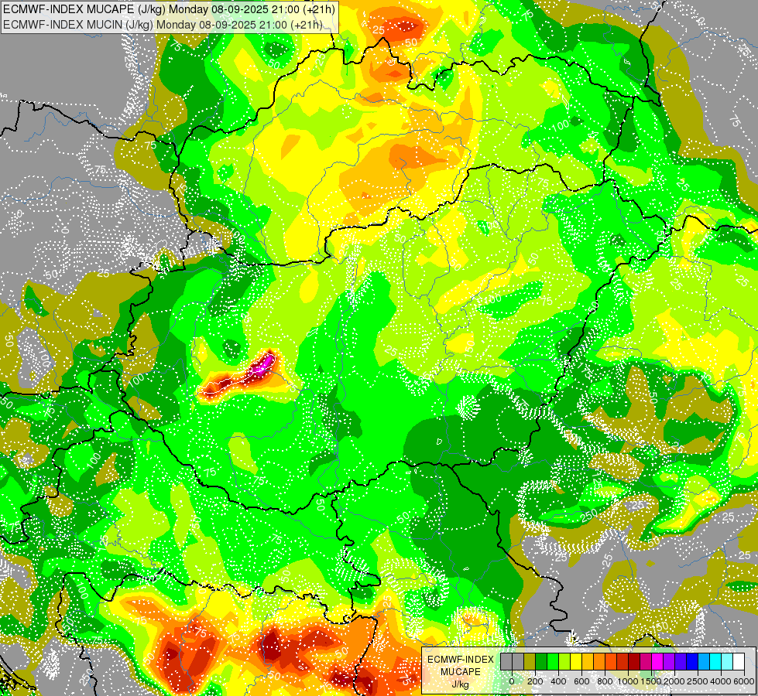
Task: Click the cyan swatch before the 4000 tick
Action: pos(716,661)
